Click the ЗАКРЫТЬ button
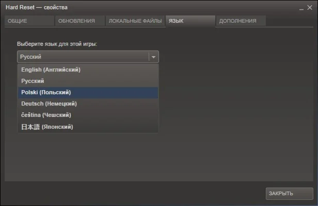Viewport: 318px width, 206px height. pyautogui.click(x=290, y=194)
